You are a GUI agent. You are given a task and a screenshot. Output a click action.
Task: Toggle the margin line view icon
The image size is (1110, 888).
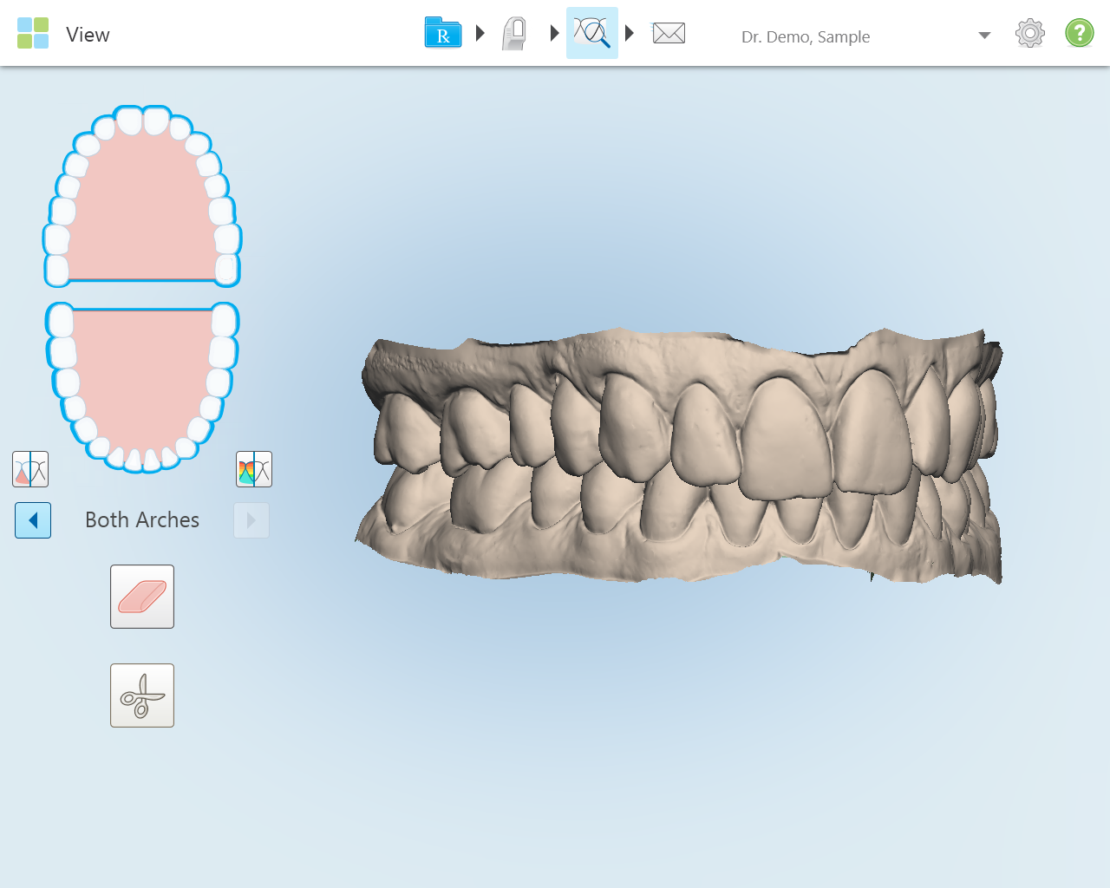(30, 469)
